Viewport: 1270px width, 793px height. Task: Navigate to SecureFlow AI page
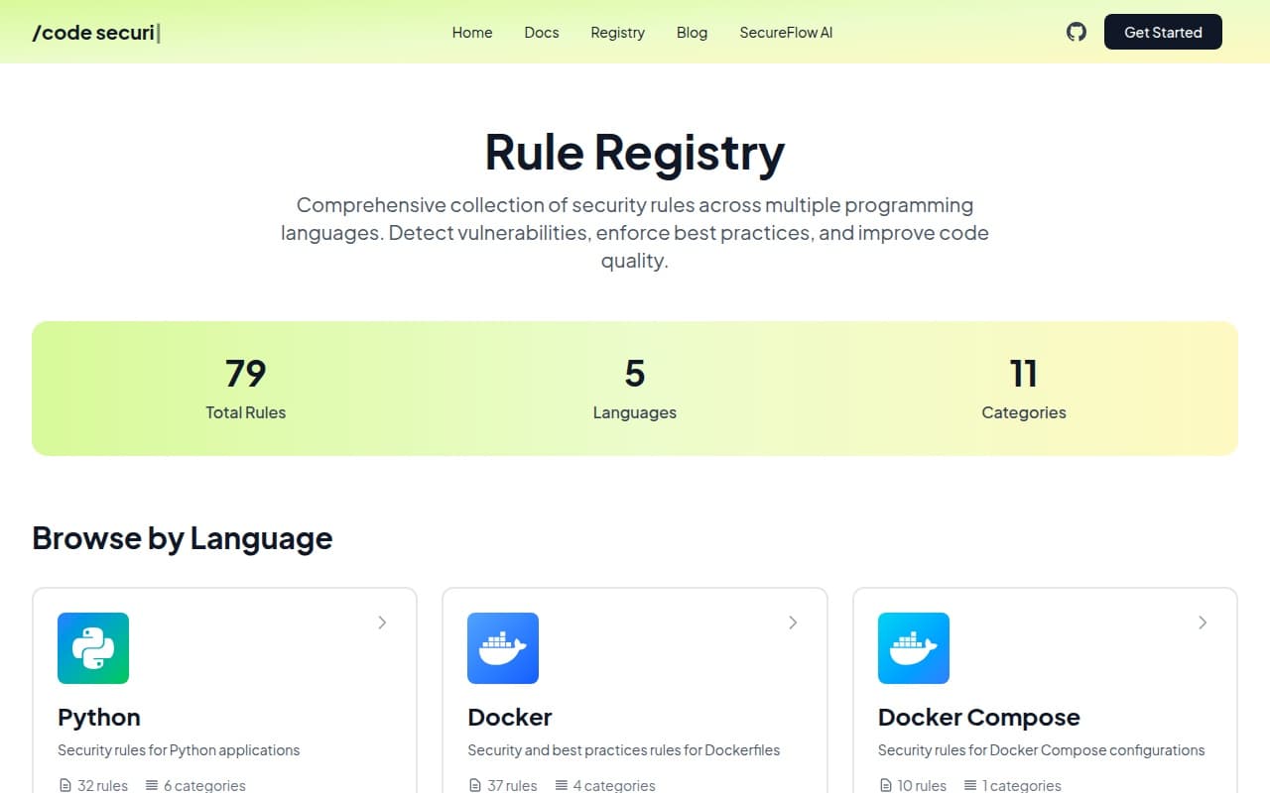tap(786, 33)
